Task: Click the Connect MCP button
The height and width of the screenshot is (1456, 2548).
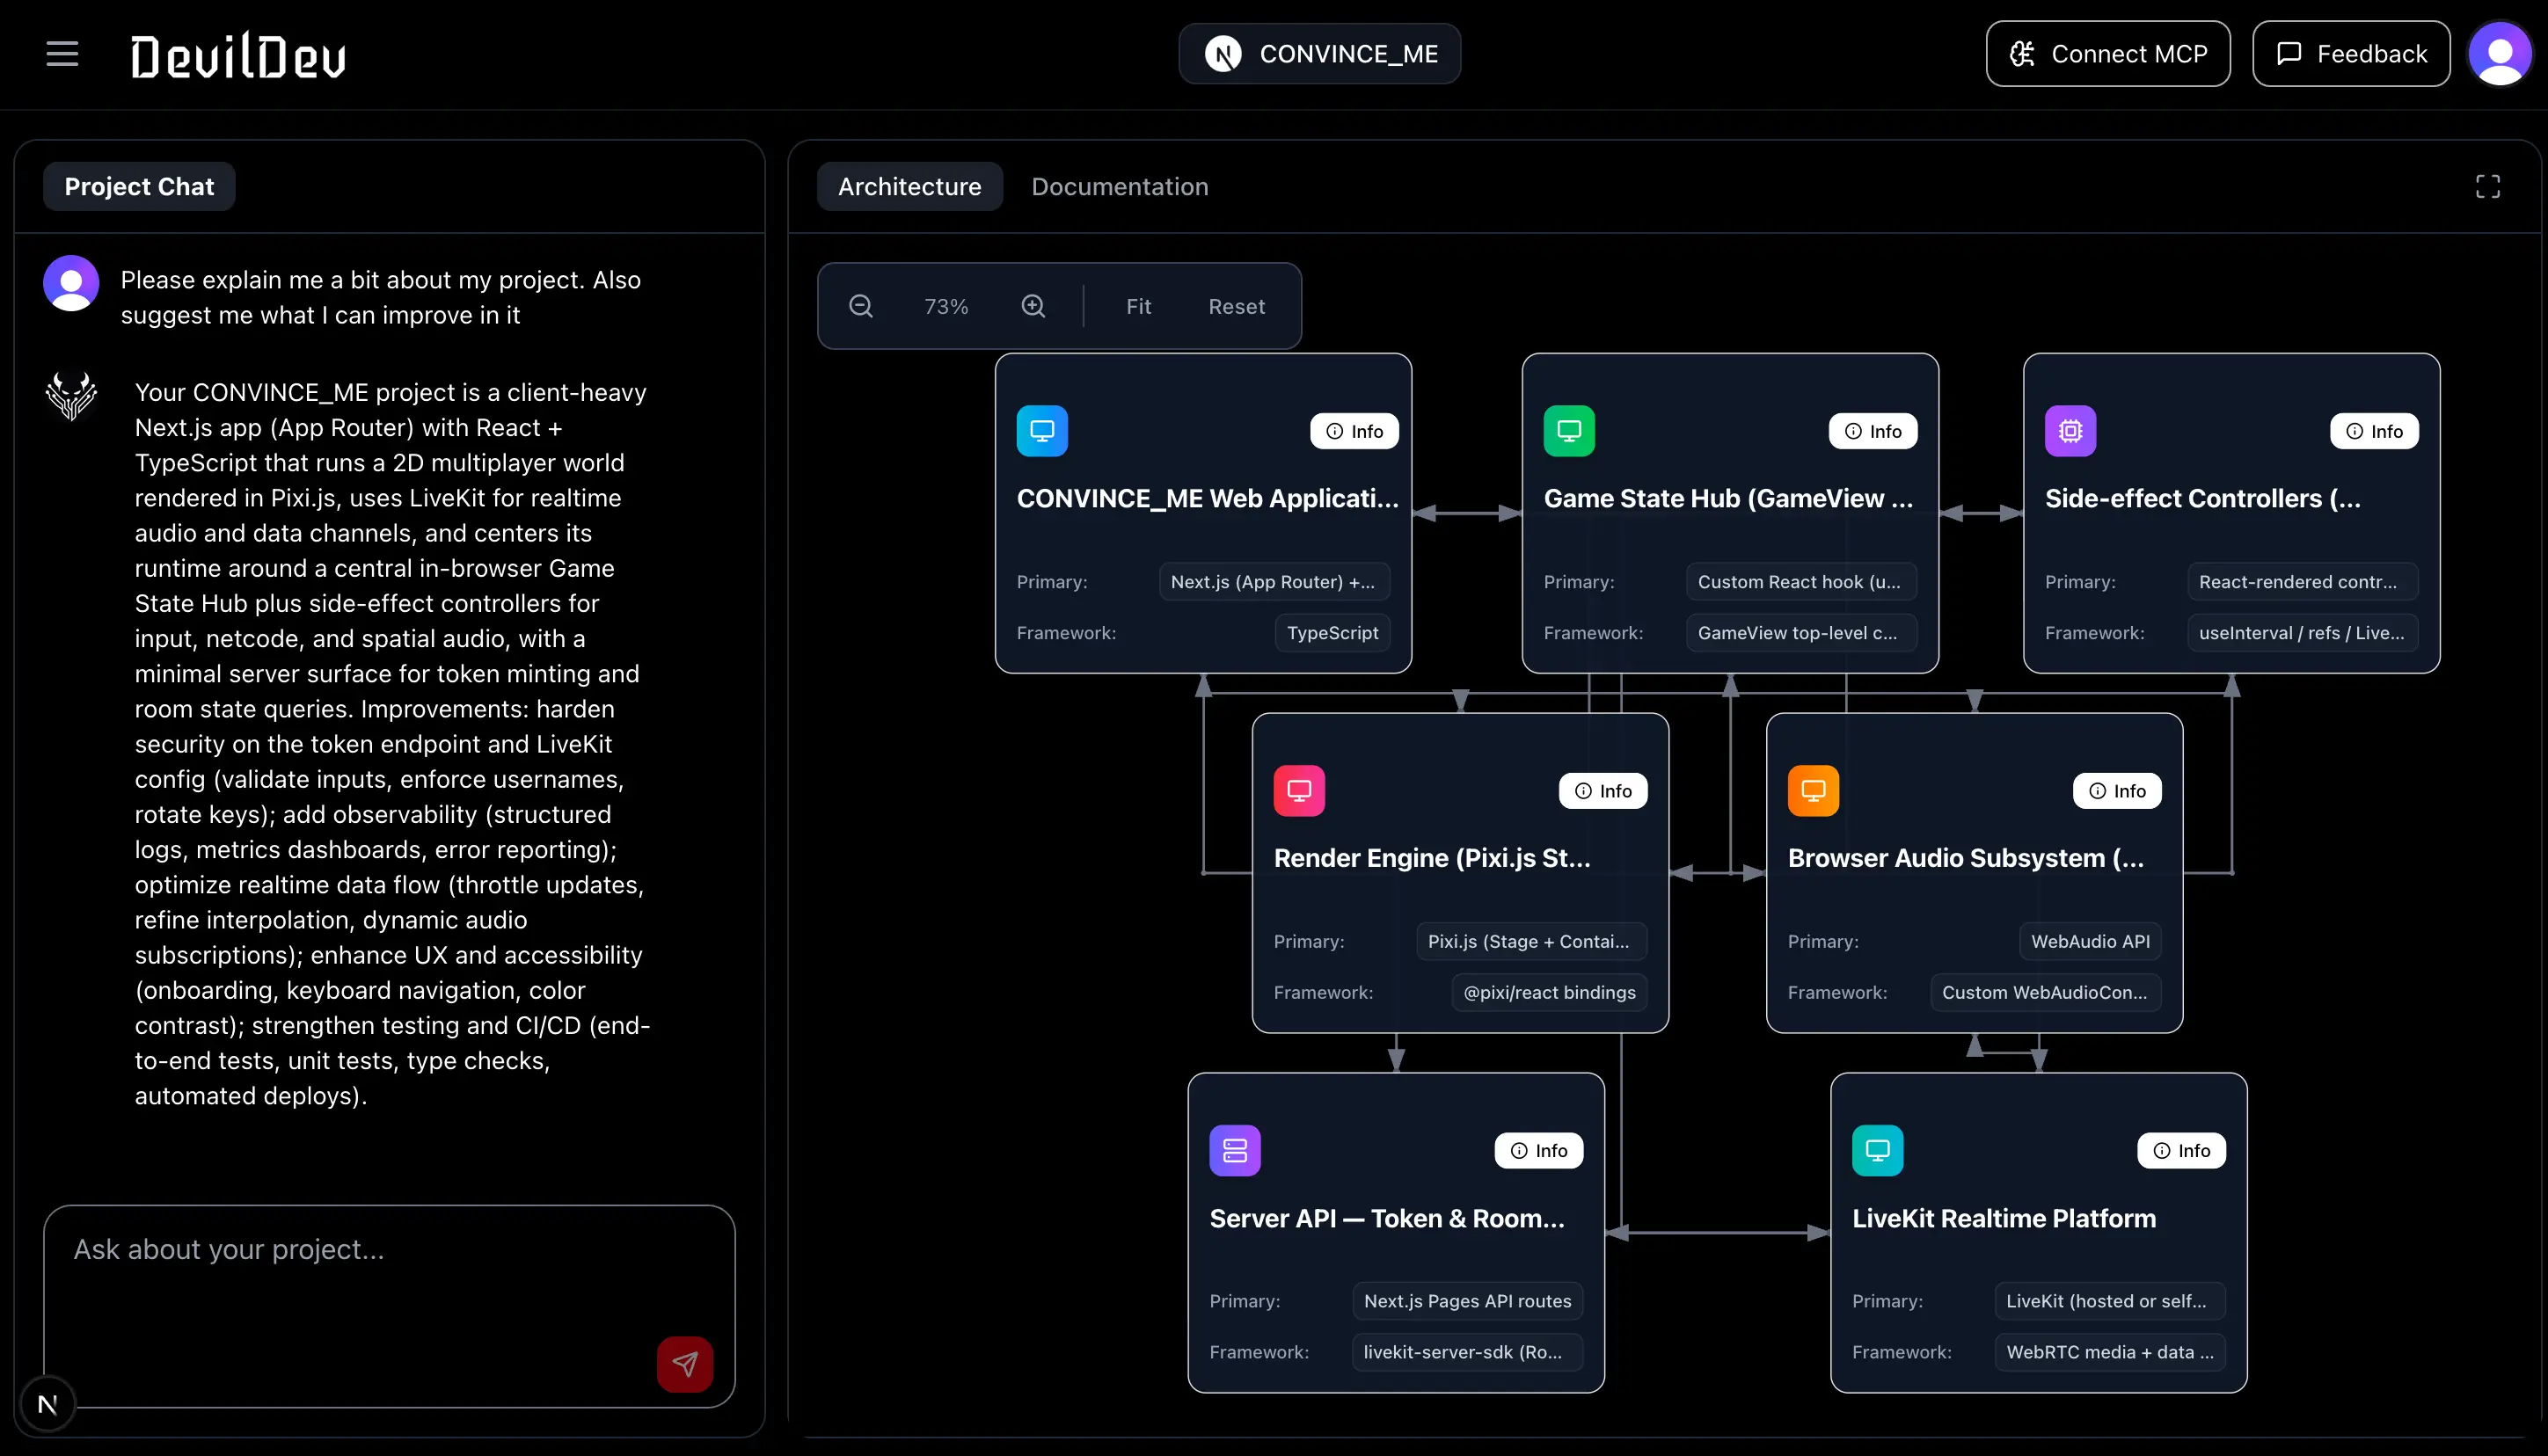Action: 2106,53
